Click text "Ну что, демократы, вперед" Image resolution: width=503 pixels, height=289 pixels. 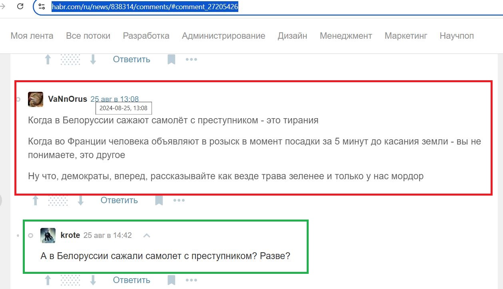click(87, 176)
